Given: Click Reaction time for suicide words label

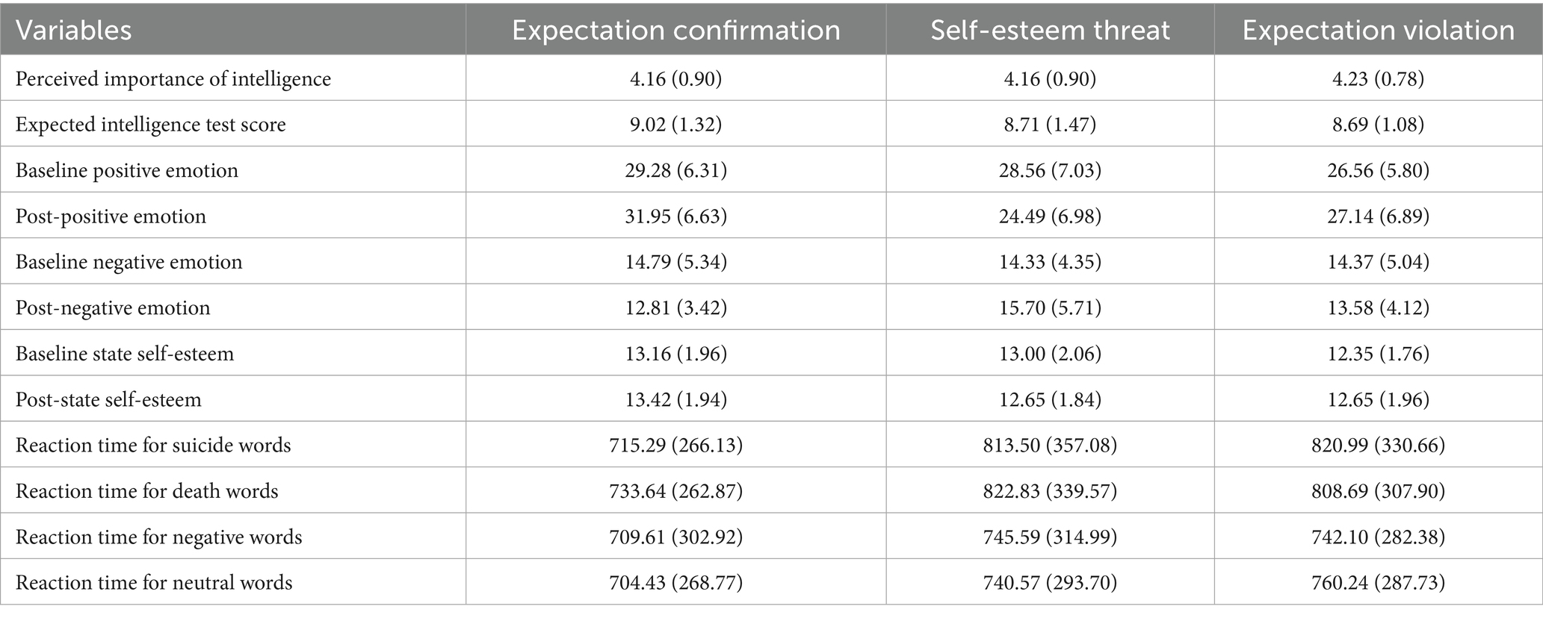Looking at the screenshot, I should click(x=153, y=446).
